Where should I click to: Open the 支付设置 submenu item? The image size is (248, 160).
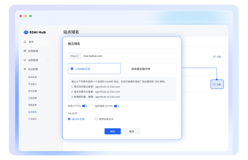[32, 91]
